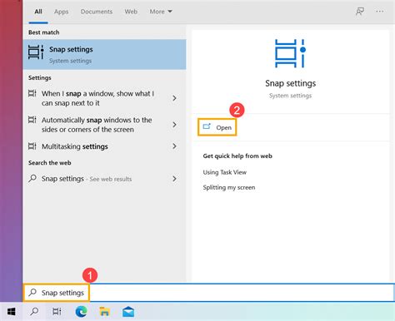Click in the Snap settings search box
The height and width of the screenshot is (321, 395).
coord(208,293)
